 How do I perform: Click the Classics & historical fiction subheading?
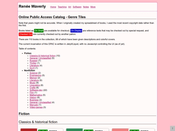[38, 122]
